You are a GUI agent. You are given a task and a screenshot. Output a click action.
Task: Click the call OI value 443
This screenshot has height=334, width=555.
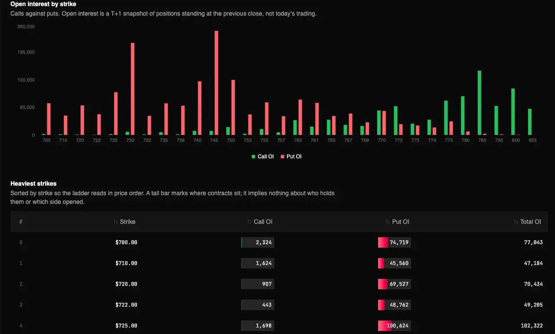[267, 305]
